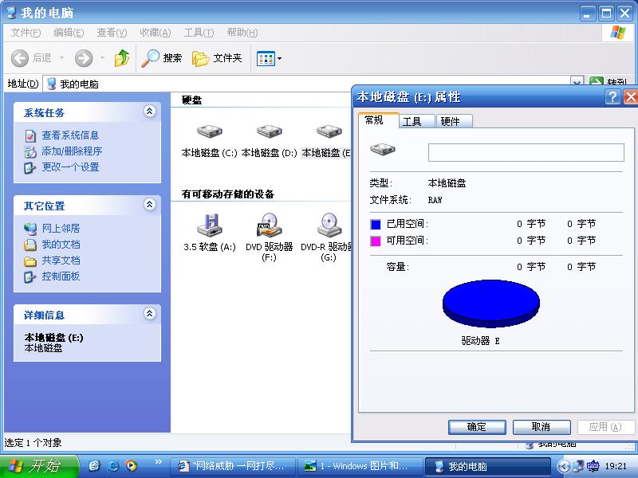Image resolution: width=638 pixels, height=478 pixels.
Task: Launch Internet Explorer from Quick Launch
Action: (112, 466)
